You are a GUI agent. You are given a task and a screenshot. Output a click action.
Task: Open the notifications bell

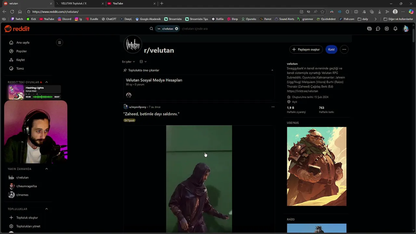coord(395,29)
